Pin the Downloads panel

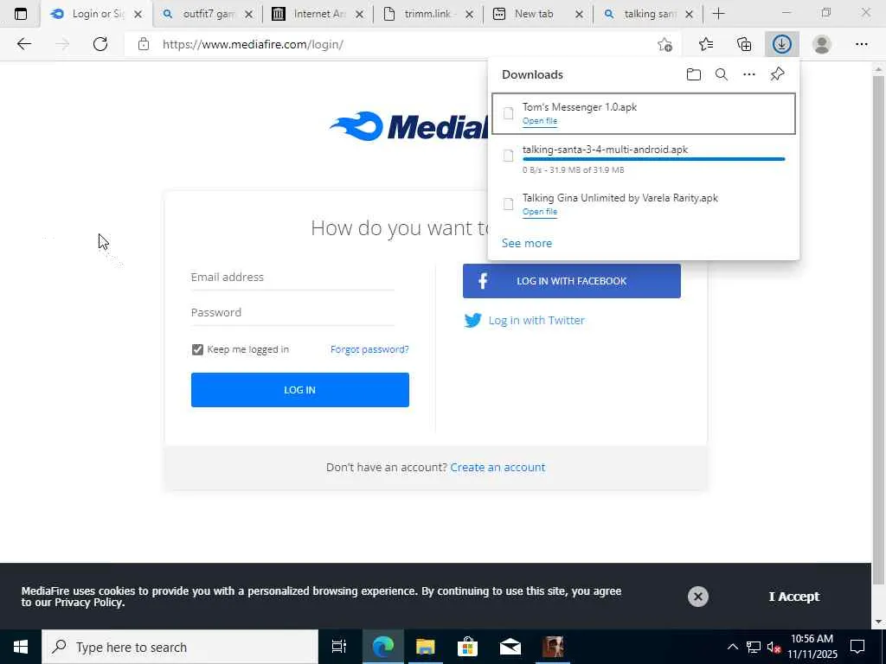pyautogui.click(x=778, y=74)
